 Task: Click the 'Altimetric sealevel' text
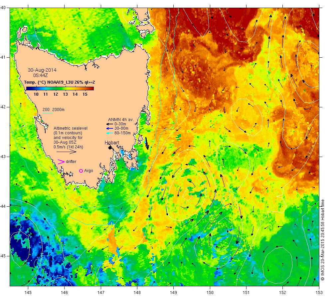[71, 128]
